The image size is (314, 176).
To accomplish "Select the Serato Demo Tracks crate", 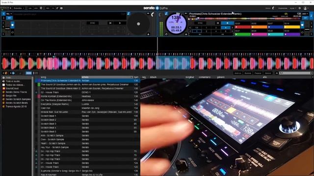I will (x=16, y=92).
